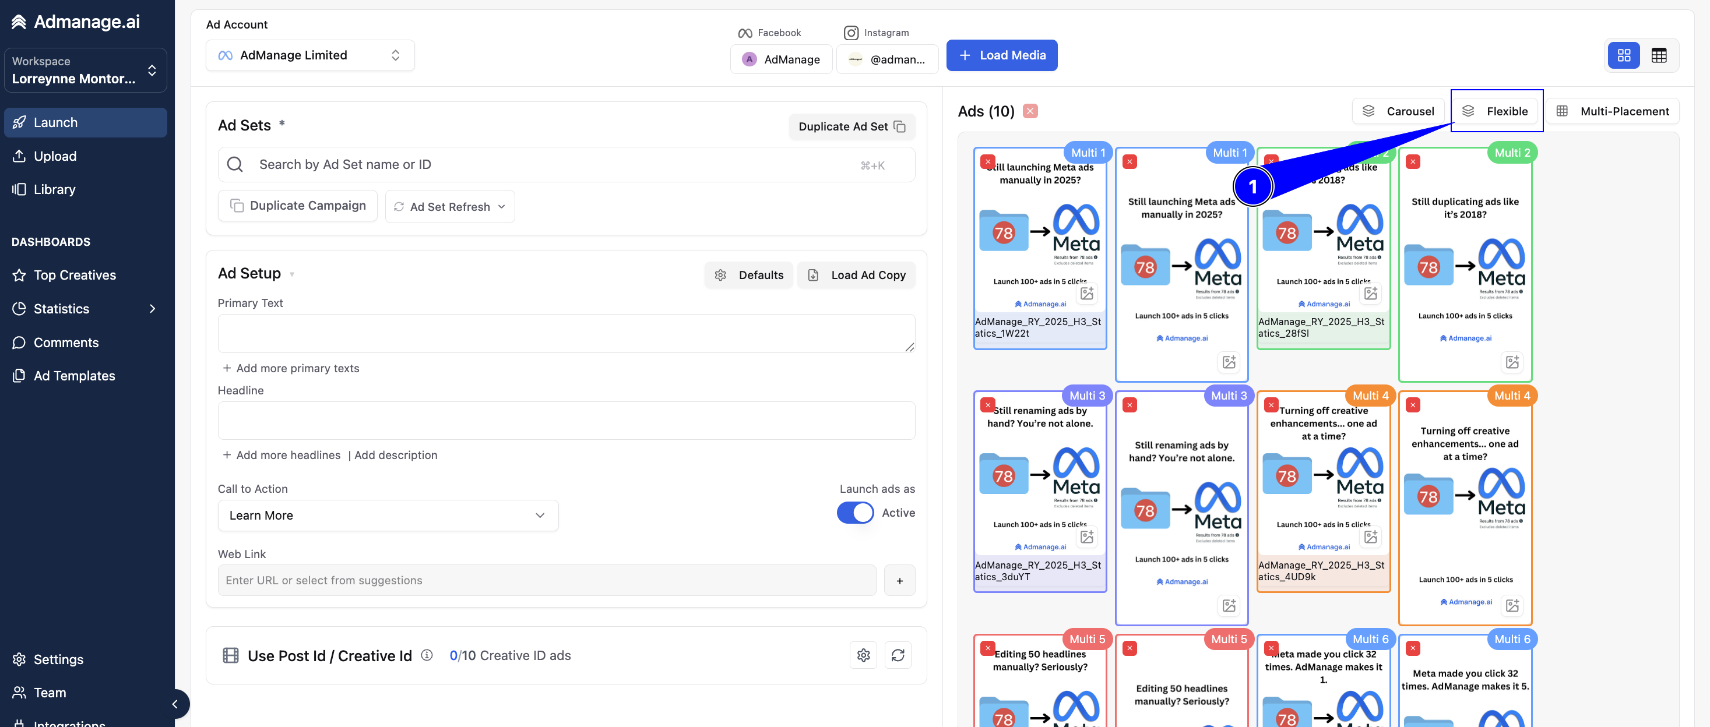This screenshot has height=727, width=1710.
Task: Click Add description link
Action: [396, 455]
